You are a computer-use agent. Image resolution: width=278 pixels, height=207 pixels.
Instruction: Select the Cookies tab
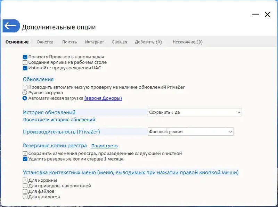(119, 42)
